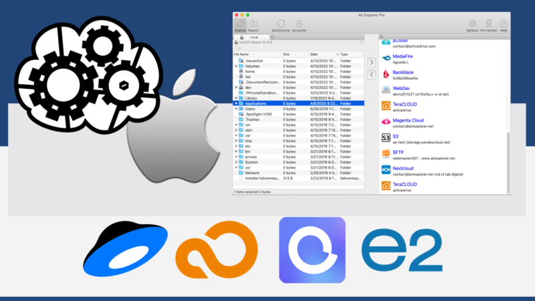Screen dimensions: 535x301
Task: Refresh the macOS Mojave folder listing
Action: click(362, 42)
